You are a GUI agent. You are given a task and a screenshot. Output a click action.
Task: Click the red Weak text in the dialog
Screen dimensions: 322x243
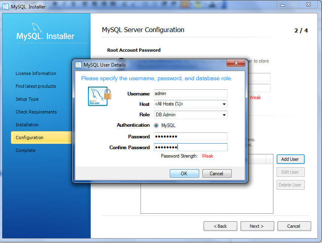(208, 156)
